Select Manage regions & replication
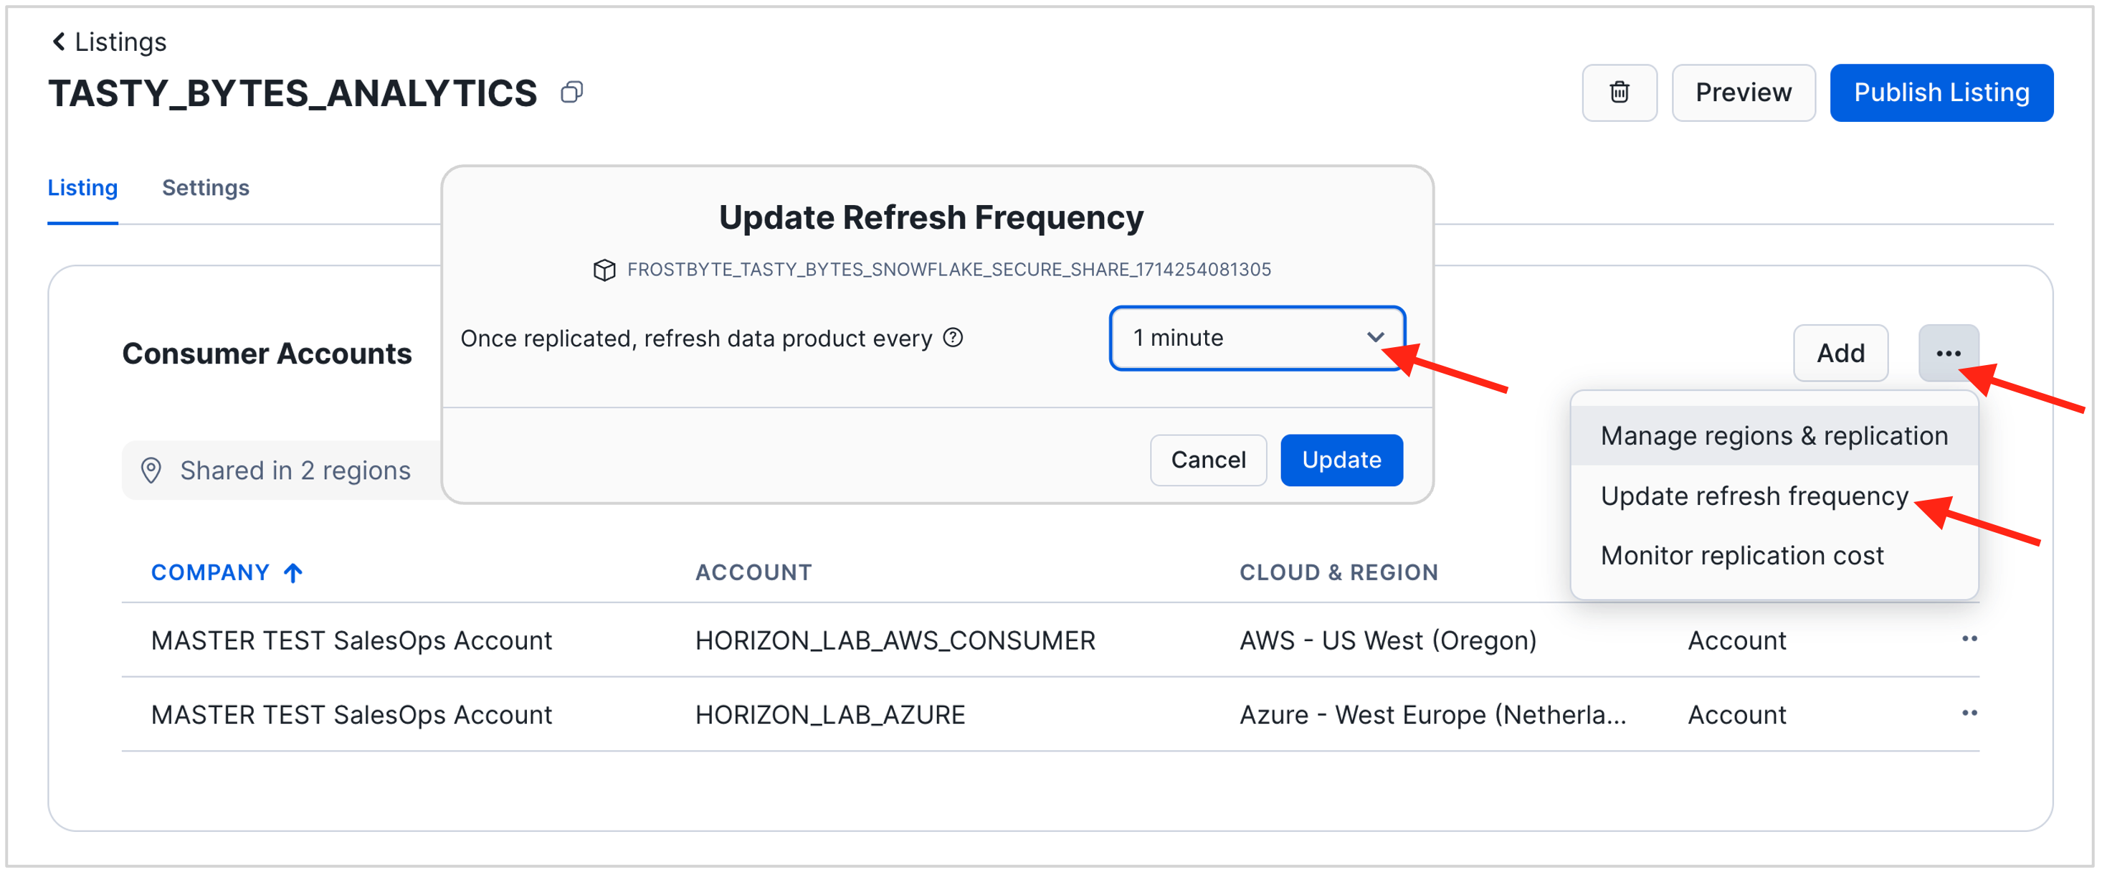2102x875 pixels. pos(1774,436)
